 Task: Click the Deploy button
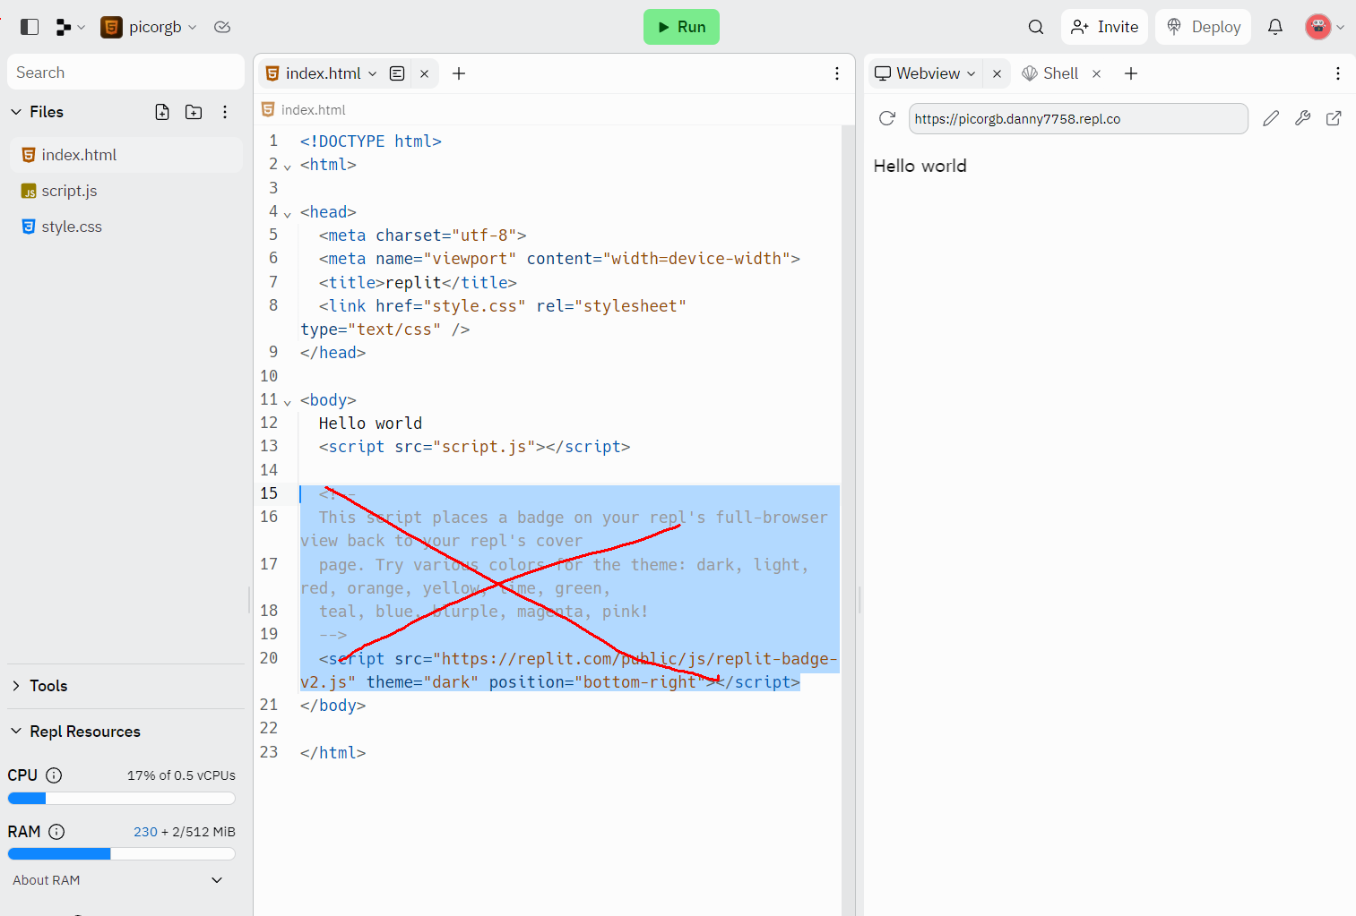pyautogui.click(x=1204, y=27)
